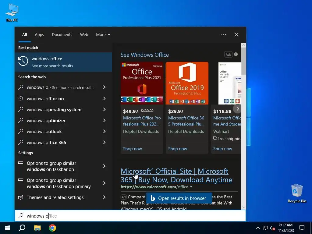Launch Google Chrome from taskbar

tap(52, 228)
